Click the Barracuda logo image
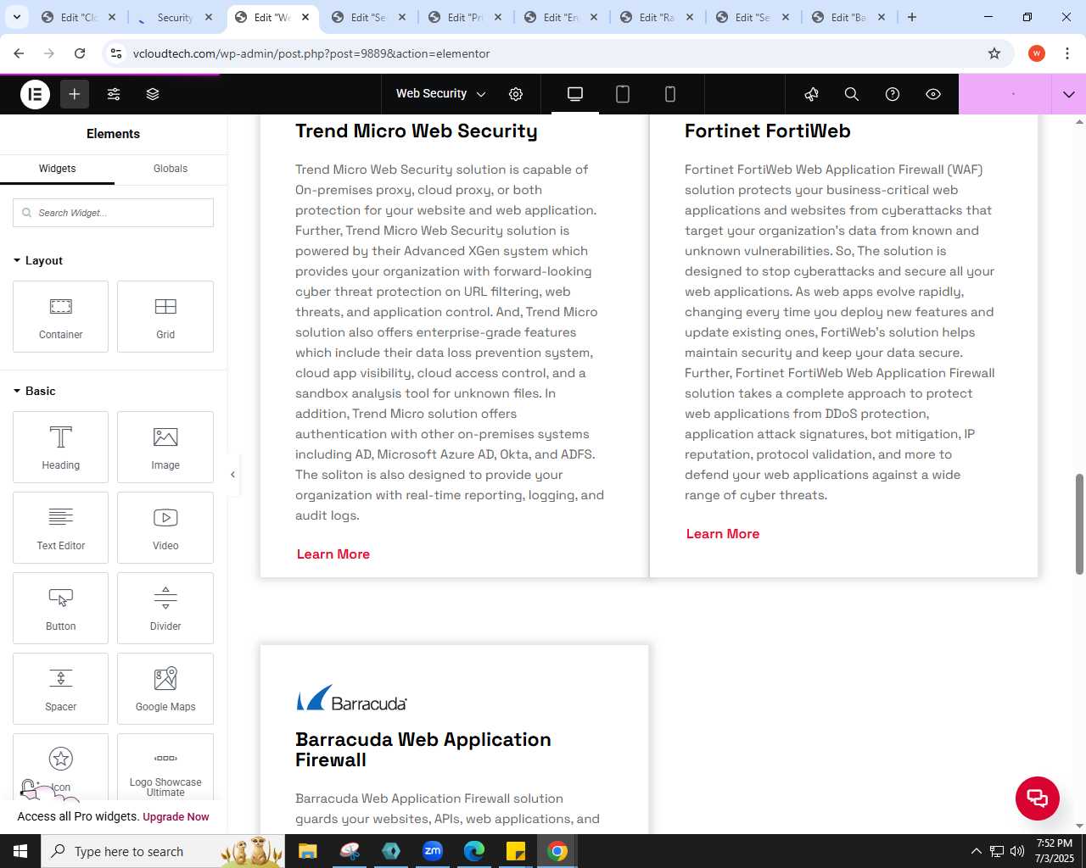 [x=351, y=698]
